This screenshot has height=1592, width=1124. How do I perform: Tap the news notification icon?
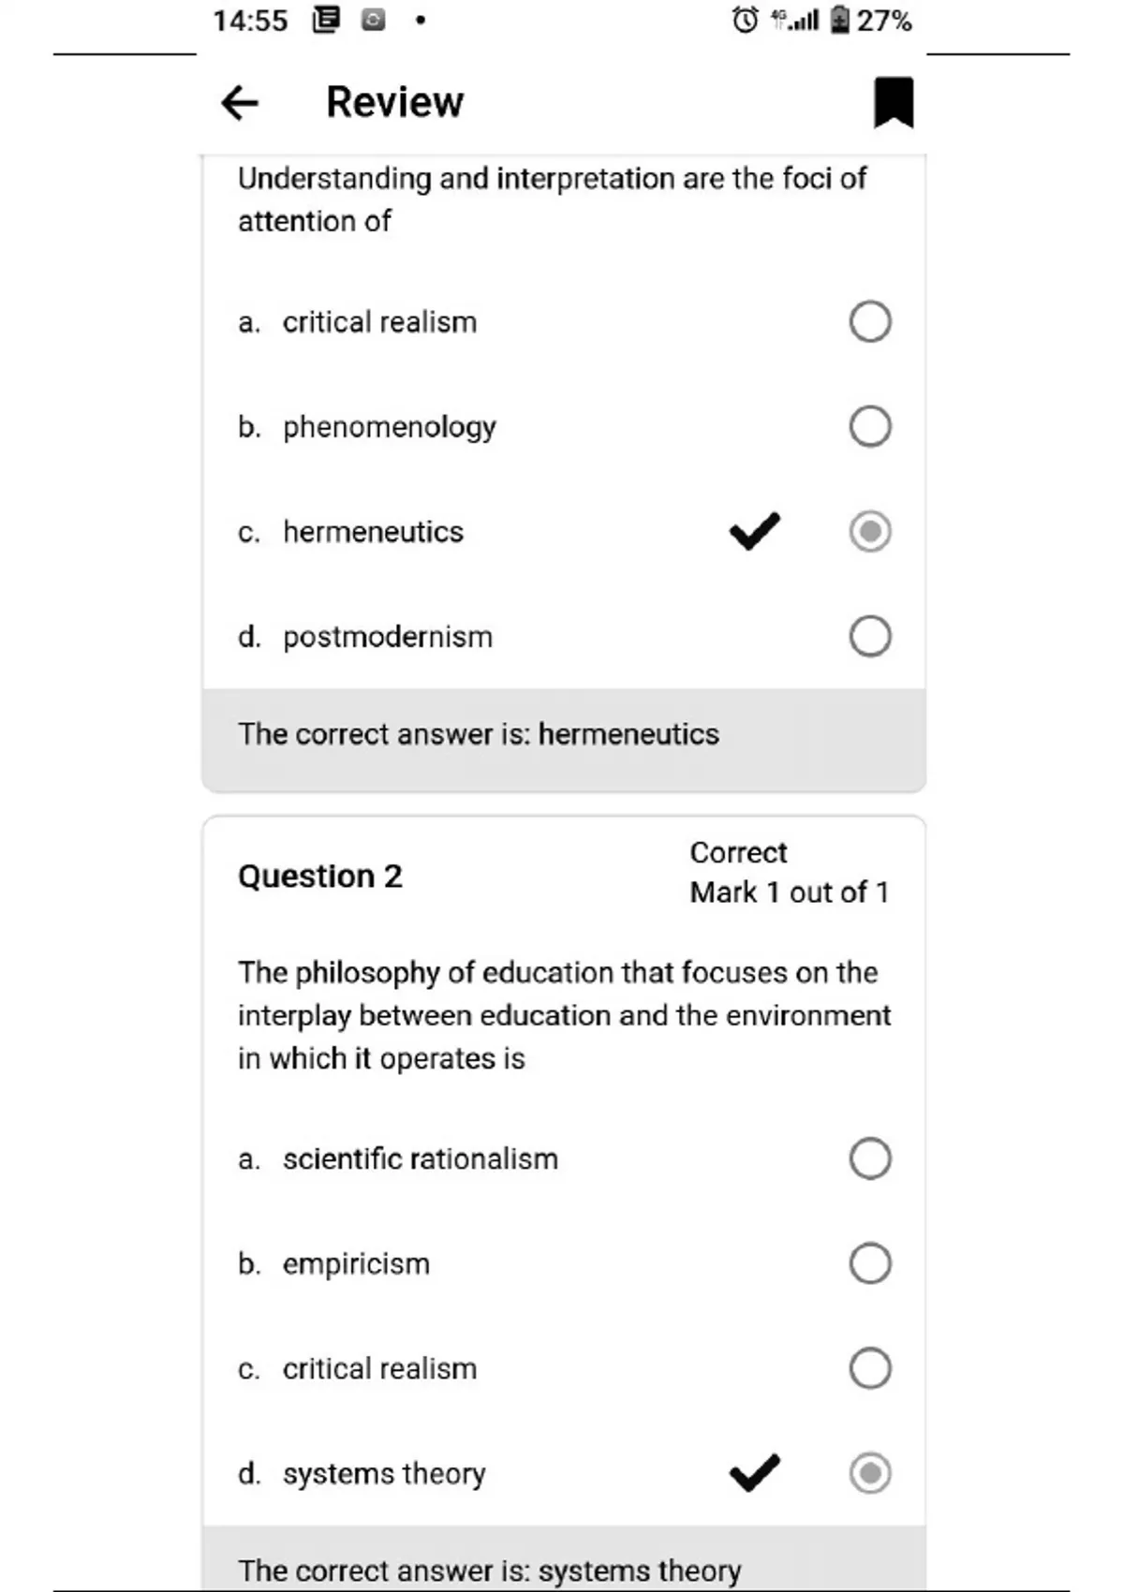(x=326, y=20)
